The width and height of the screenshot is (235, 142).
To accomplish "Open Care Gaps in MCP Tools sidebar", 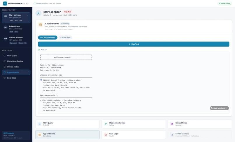I will click(x=16, y=78).
